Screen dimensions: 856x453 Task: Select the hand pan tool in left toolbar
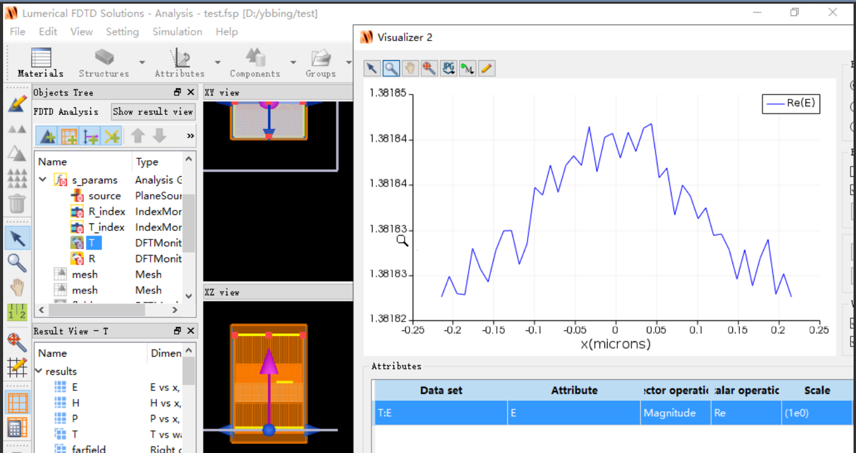pos(17,287)
